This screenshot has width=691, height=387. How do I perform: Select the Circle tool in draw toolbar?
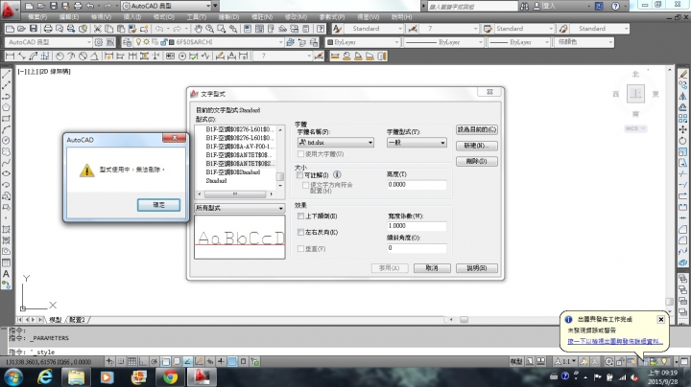pyautogui.click(x=6, y=140)
